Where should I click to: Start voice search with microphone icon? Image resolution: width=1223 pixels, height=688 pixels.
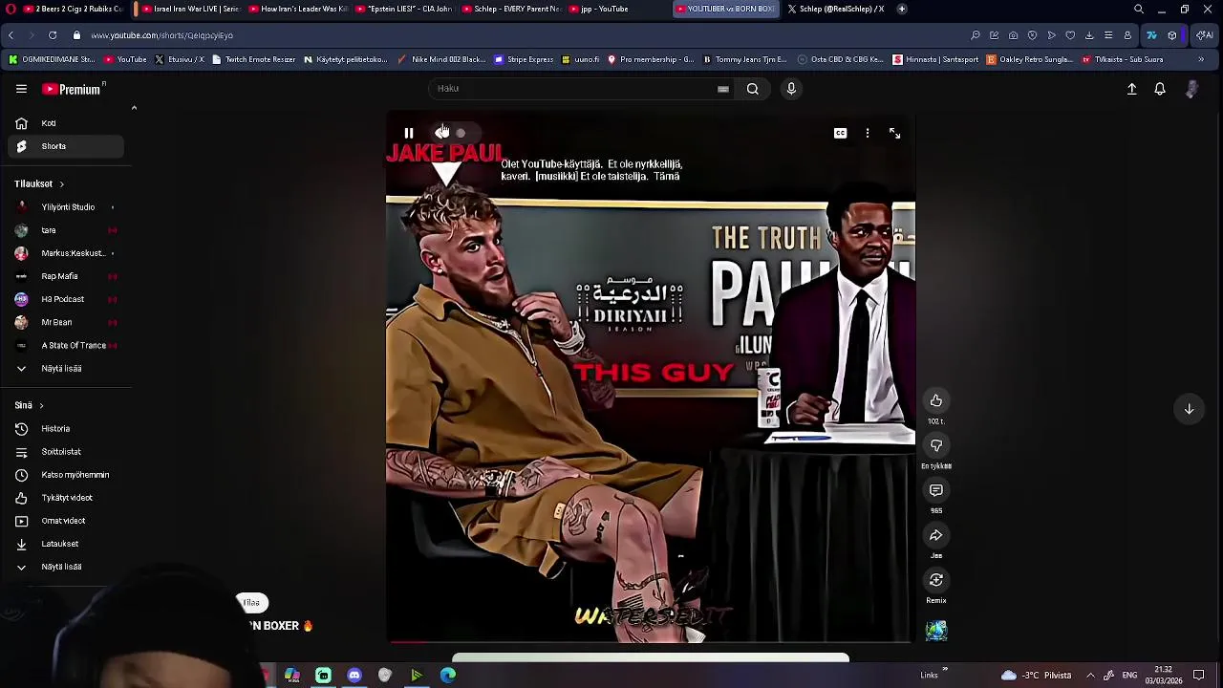[791, 89]
